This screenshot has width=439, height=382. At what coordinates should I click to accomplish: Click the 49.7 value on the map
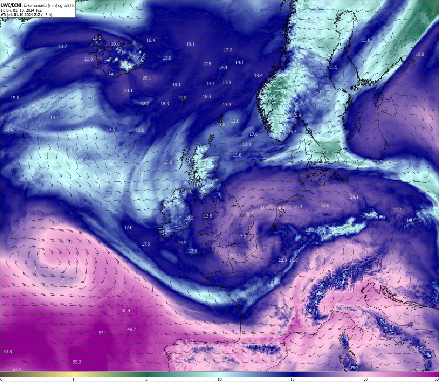pyautogui.click(x=132, y=329)
